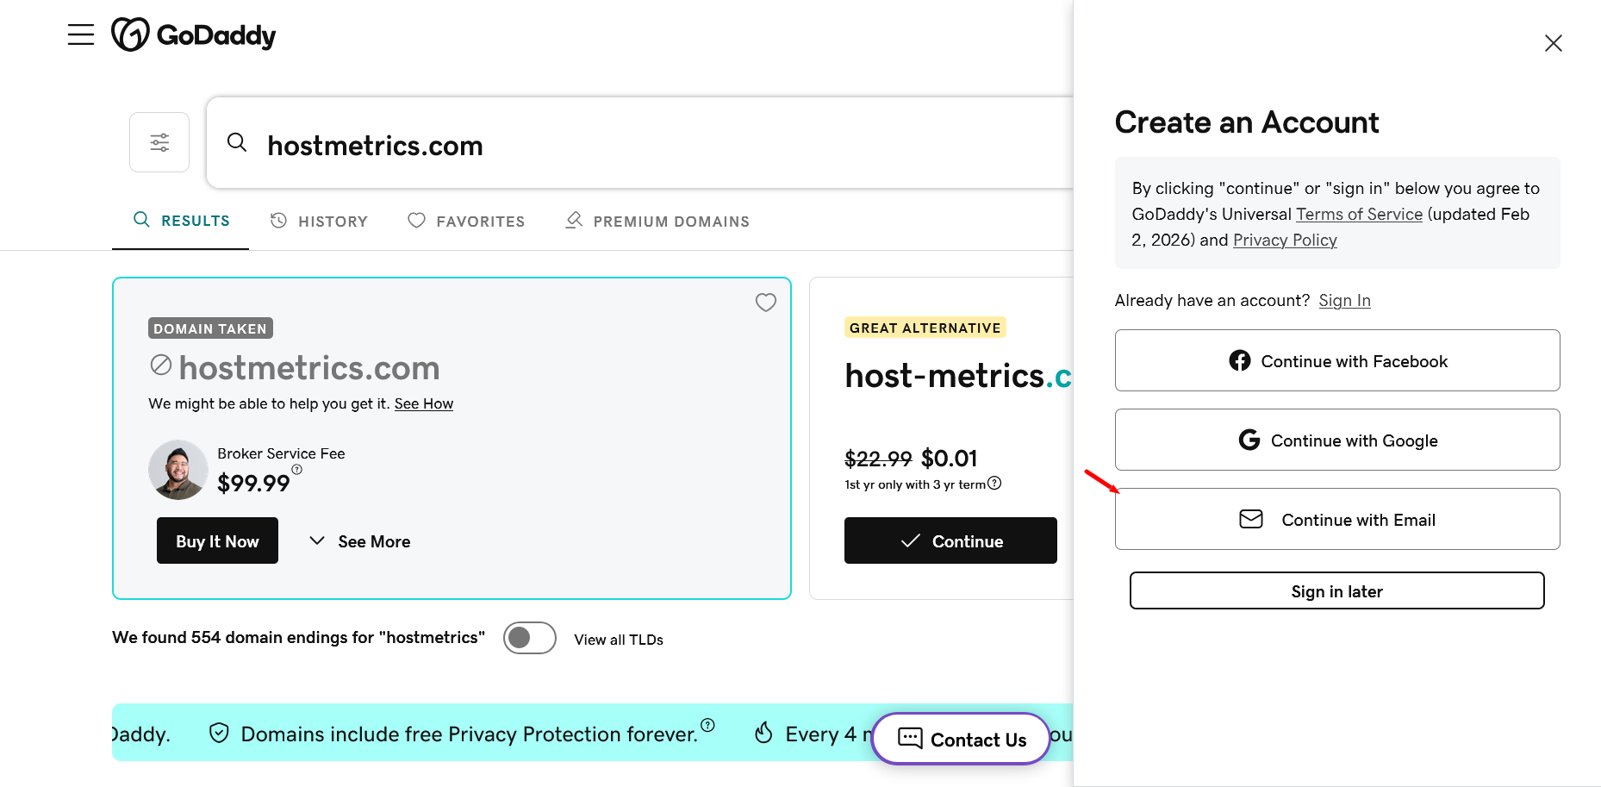Switch to the Results tab
The width and height of the screenshot is (1601, 787).
[181, 221]
